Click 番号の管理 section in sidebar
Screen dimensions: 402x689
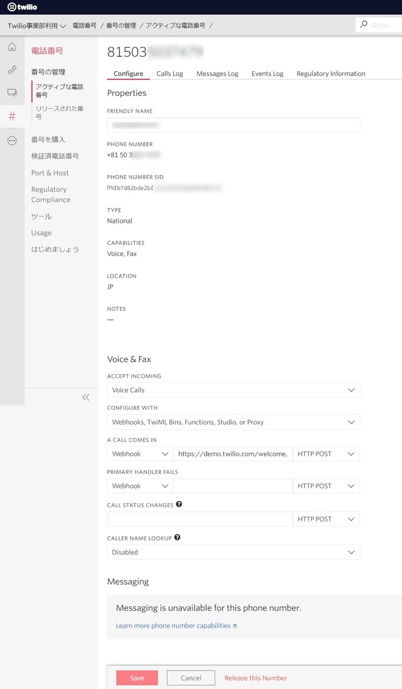point(48,72)
